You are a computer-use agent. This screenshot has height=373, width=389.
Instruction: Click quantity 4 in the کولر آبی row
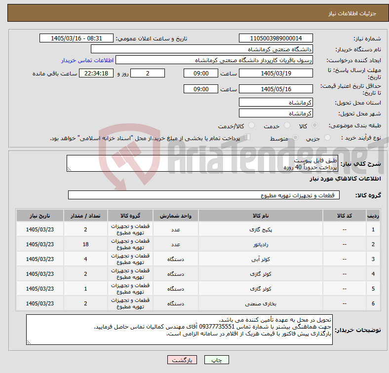85,259
